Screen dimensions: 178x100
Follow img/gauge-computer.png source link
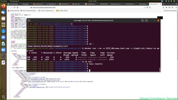tap(37, 87)
